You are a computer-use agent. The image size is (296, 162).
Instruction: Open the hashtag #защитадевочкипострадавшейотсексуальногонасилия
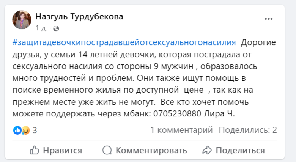tap(124, 42)
